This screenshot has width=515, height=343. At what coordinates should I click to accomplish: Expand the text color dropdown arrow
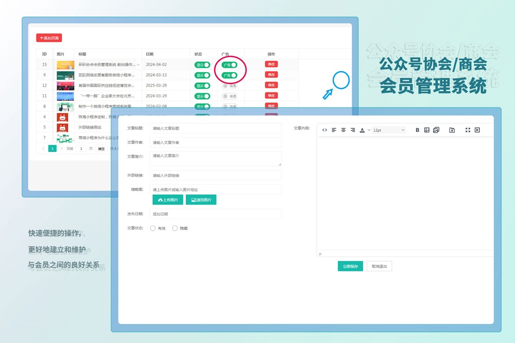[369, 130]
